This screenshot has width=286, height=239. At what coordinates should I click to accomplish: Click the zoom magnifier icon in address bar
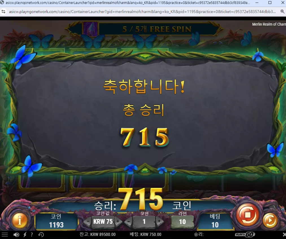[282, 12]
